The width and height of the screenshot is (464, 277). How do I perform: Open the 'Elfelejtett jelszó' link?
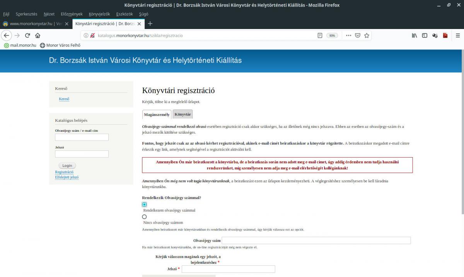tap(67, 177)
